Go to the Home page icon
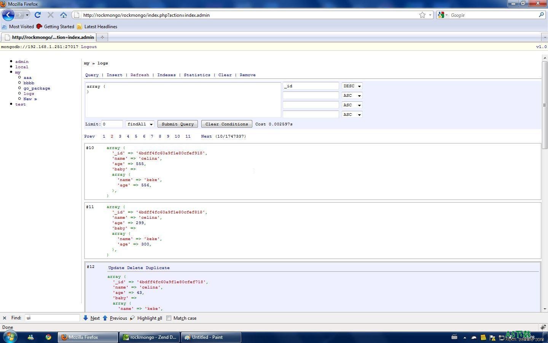This screenshot has height=343, width=548. tap(64, 15)
